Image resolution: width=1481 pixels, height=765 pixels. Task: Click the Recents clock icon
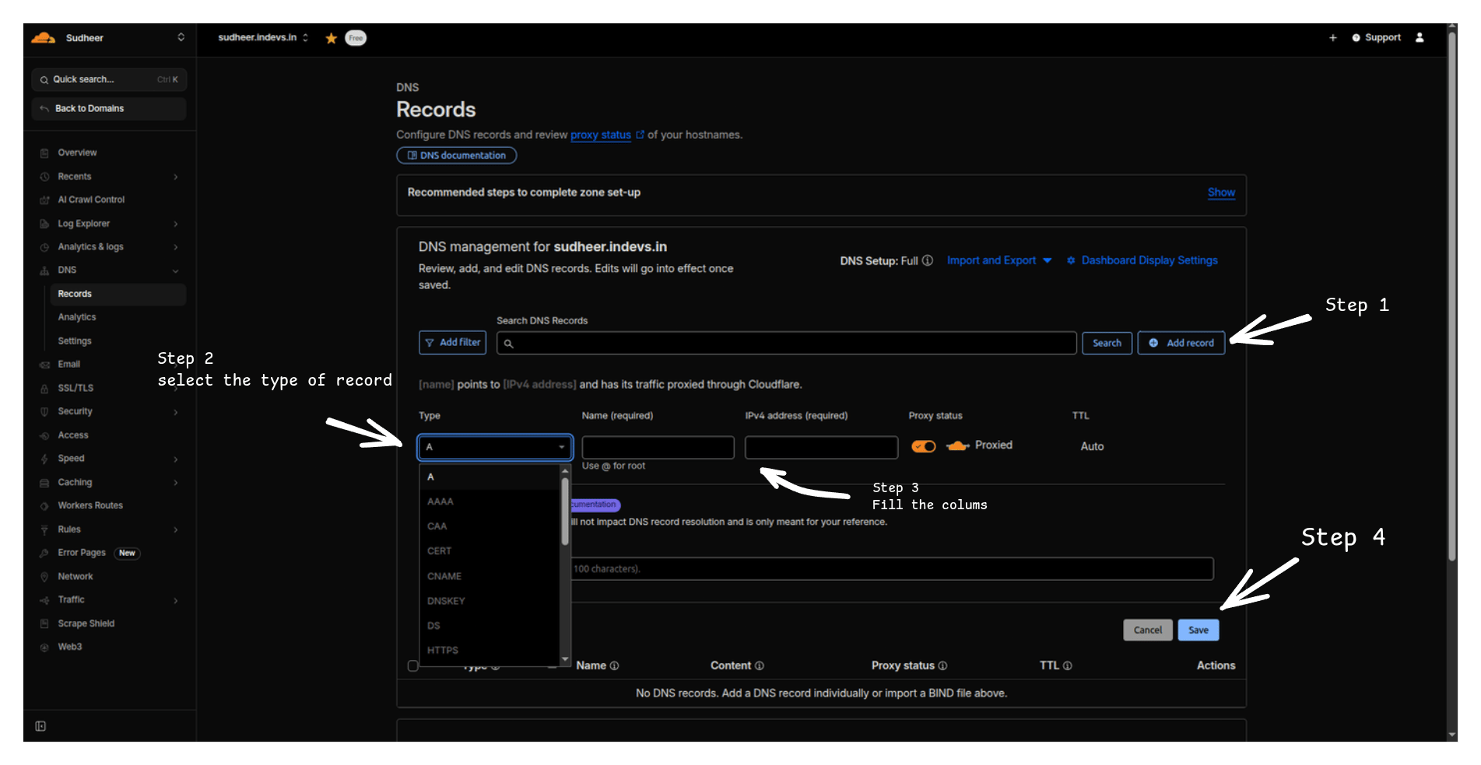coord(44,176)
